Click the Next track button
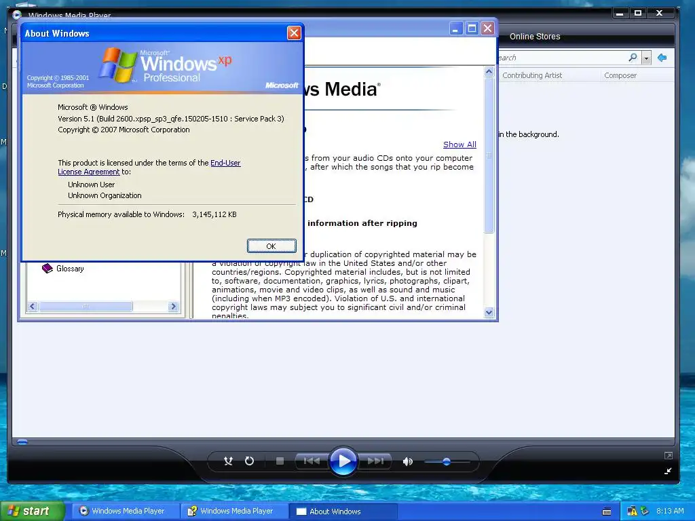This screenshot has height=521, width=695. pyautogui.click(x=375, y=461)
